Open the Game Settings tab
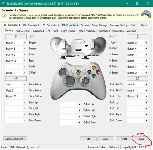The width and height of the screenshot is (153, 150). point(99,25)
